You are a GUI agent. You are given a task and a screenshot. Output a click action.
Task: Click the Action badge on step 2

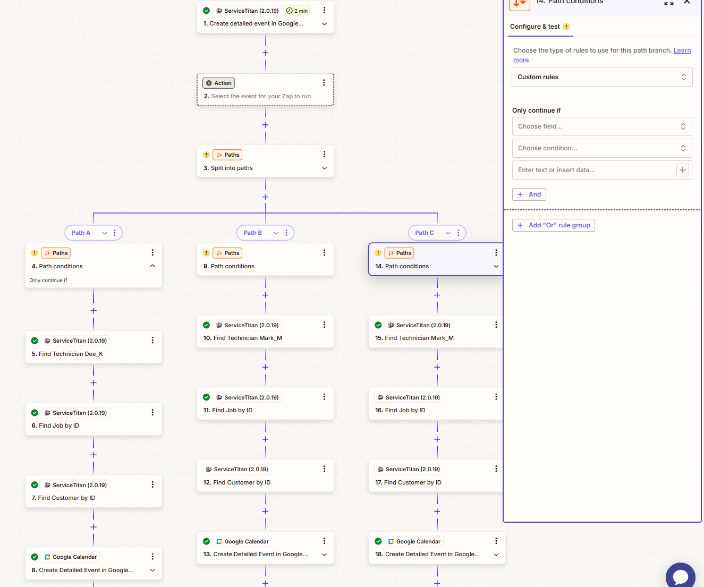tap(219, 83)
